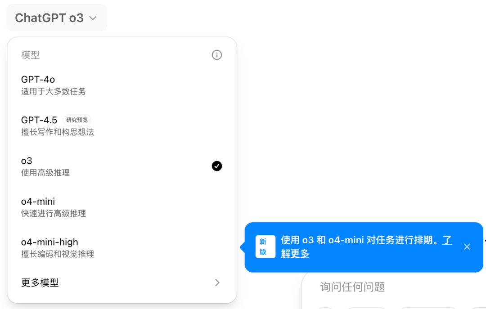Click 使用高级推理 description text
Viewport: 486px width, 309px height.
click(45, 173)
